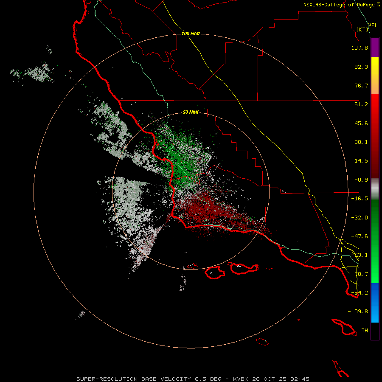Select the -16.5 legend value
Image resolution: width=382 pixels, height=382 pixels.
(360, 199)
